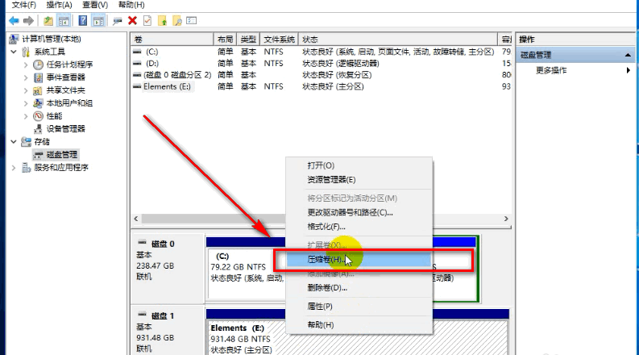639x355 pixels.
Task: Click the red X delete toolbar icon
Action: pos(132,20)
